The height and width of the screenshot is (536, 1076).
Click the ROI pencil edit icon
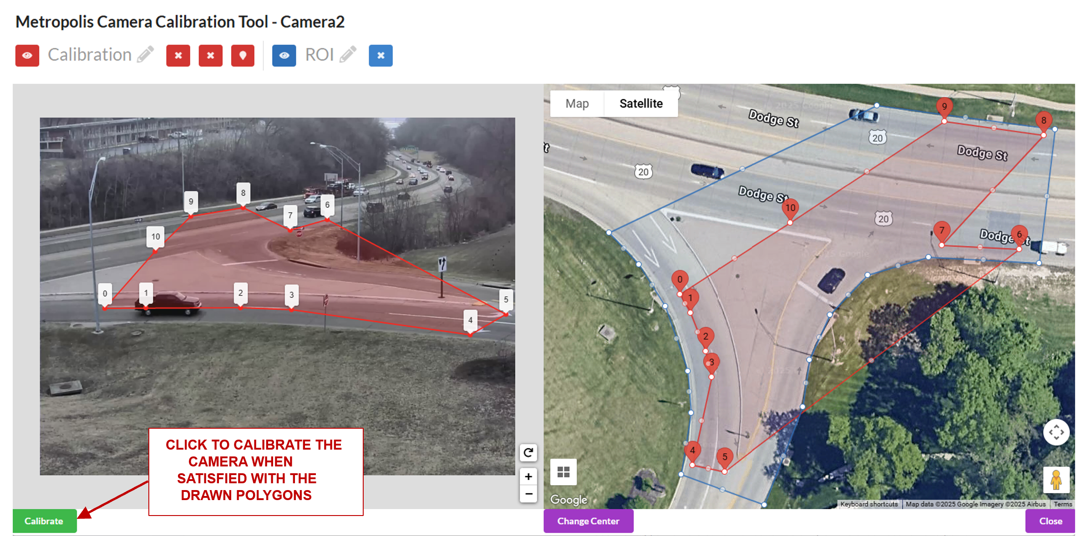[348, 55]
